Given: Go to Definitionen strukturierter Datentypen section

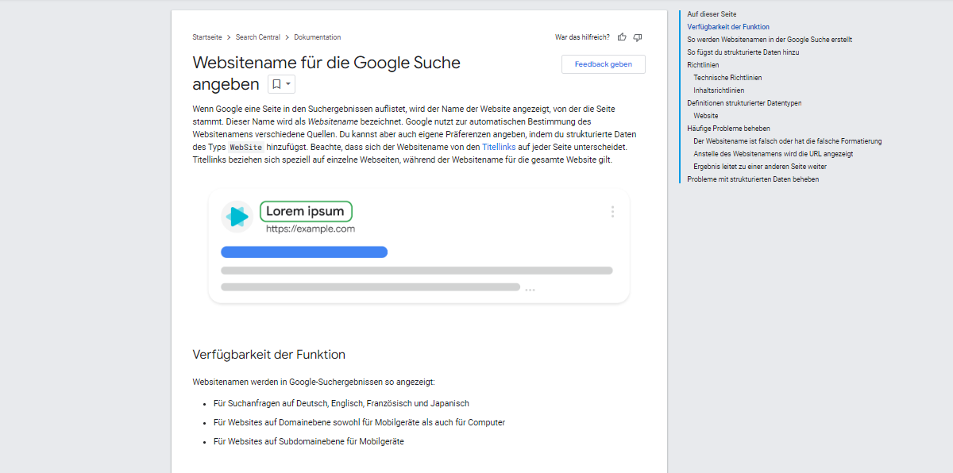Looking at the screenshot, I should point(744,103).
